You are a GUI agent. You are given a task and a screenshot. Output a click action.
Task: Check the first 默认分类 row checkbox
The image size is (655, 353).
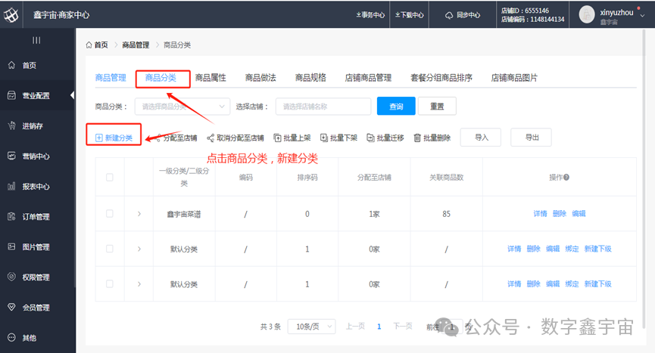pyautogui.click(x=110, y=249)
